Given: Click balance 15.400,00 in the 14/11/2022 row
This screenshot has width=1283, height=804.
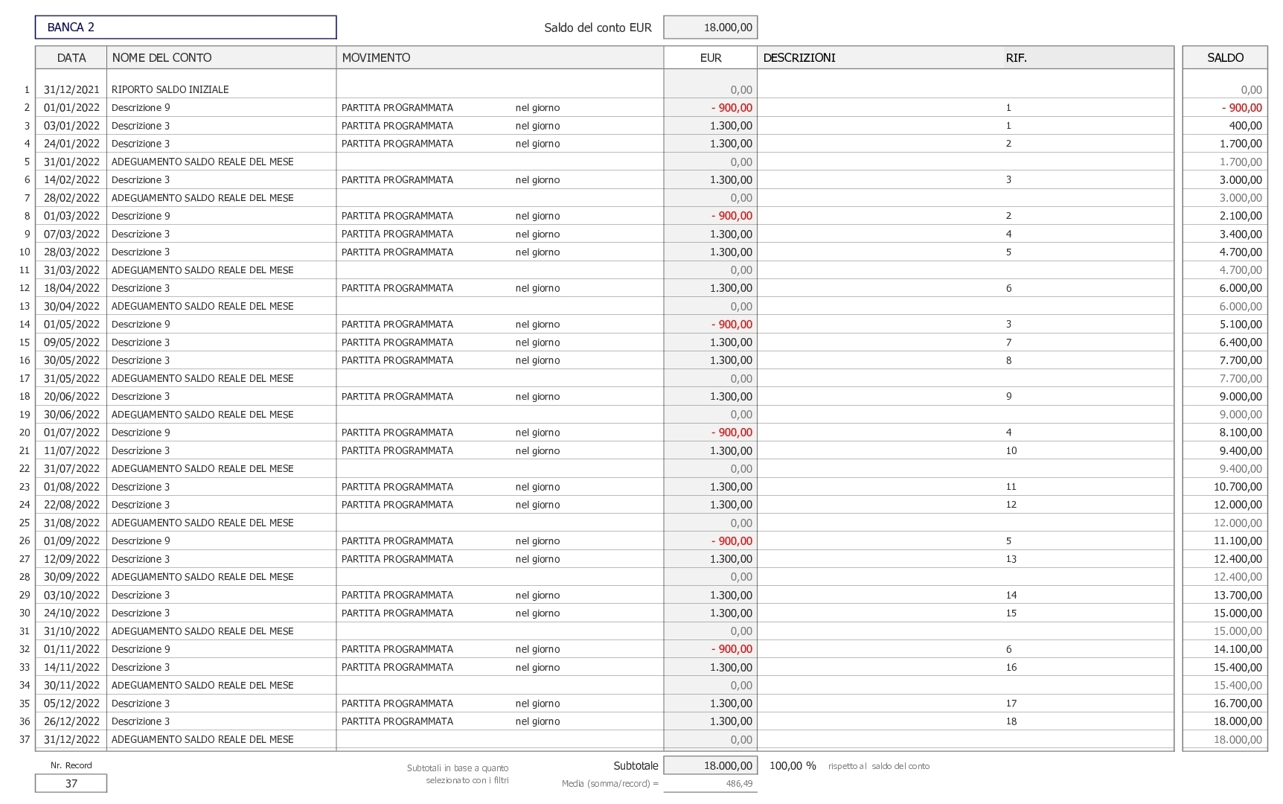Looking at the screenshot, I should (1238, 667).
